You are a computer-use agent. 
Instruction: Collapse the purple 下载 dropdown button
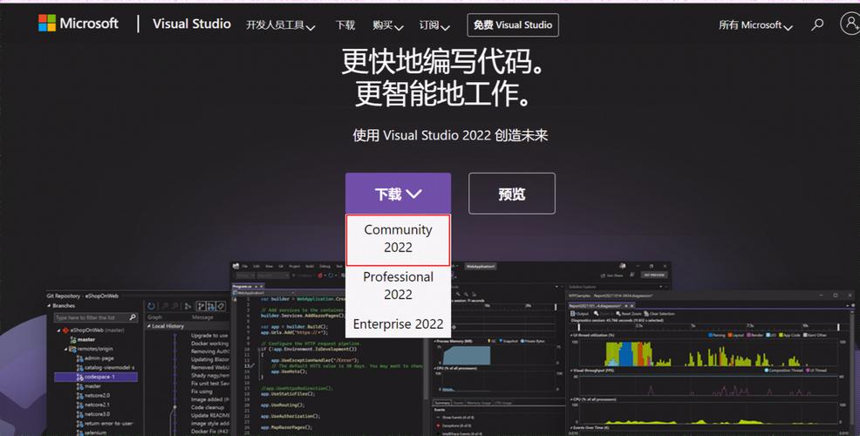[399, 194]
